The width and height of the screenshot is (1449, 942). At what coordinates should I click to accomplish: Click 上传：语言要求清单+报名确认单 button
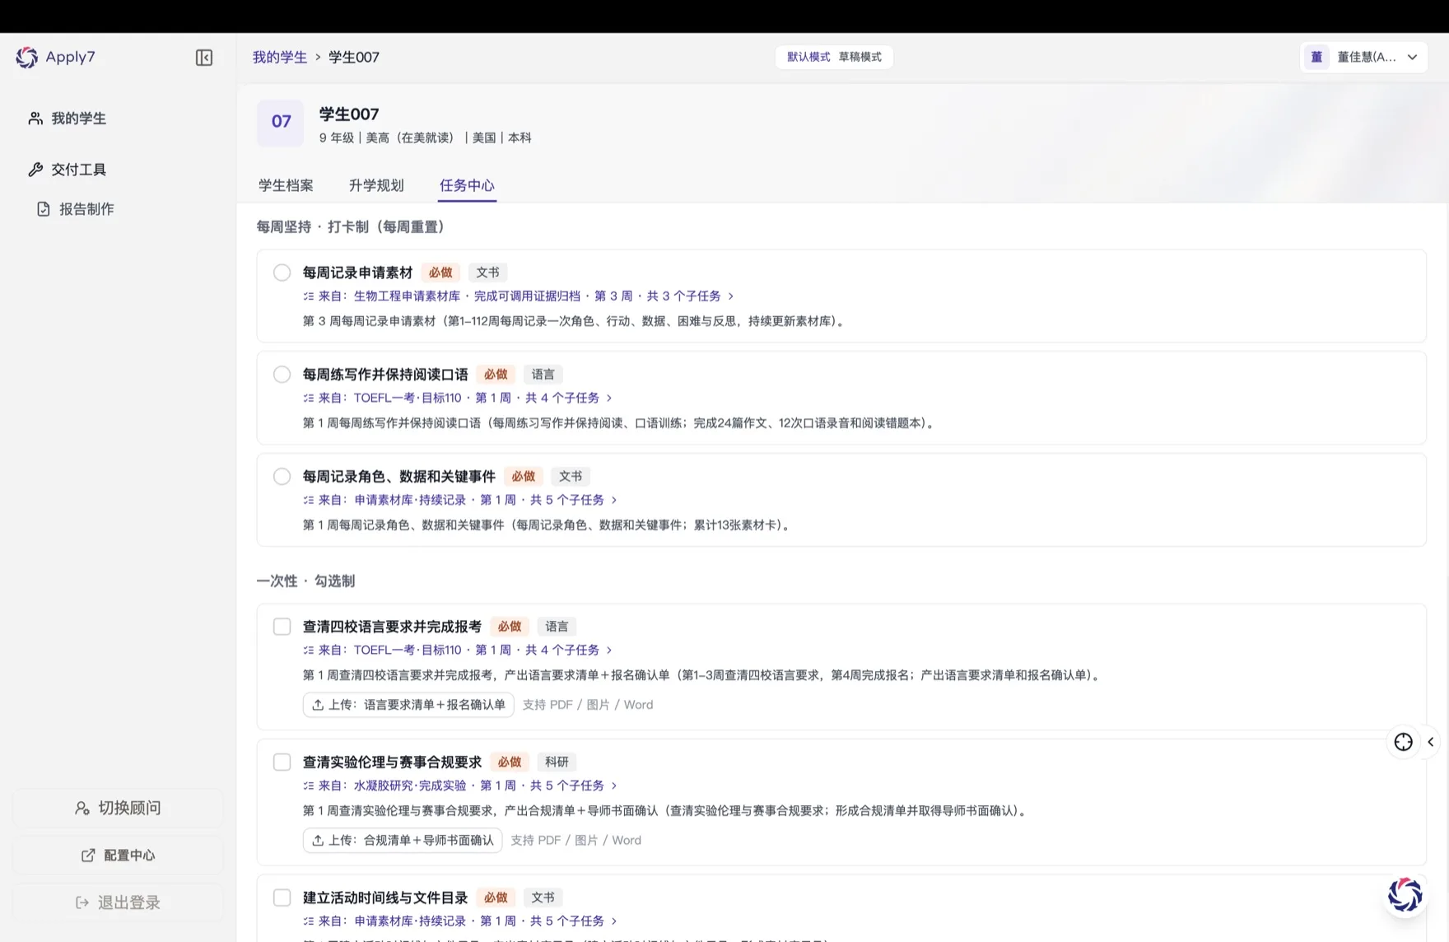(408, 705)
